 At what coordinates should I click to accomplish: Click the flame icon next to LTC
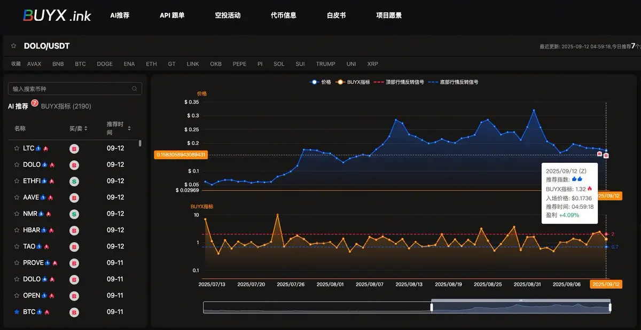(x=46, y=148)
